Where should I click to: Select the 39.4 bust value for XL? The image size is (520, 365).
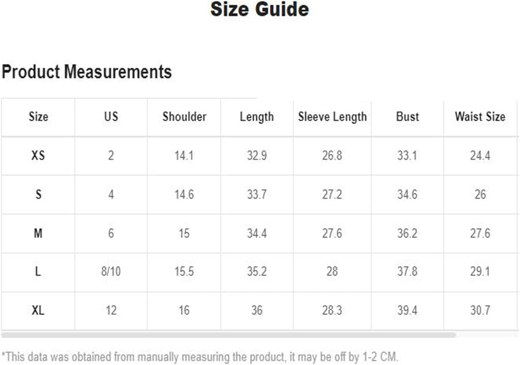point(407,310)
